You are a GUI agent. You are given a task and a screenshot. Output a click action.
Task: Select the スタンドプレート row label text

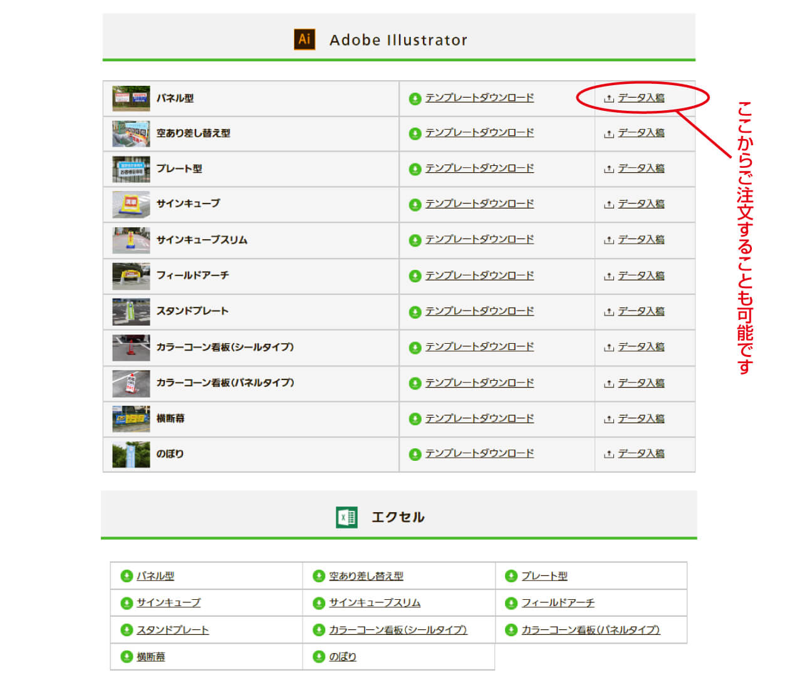(192, 311)
